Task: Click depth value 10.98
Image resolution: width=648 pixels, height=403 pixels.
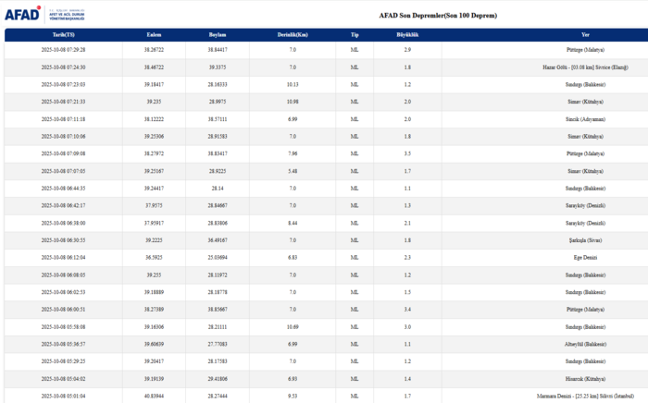Action: pos(293,102)
